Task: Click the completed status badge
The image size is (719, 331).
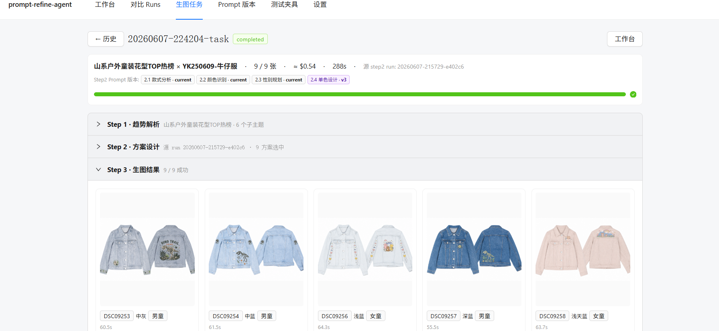Action: coord(250,39)
